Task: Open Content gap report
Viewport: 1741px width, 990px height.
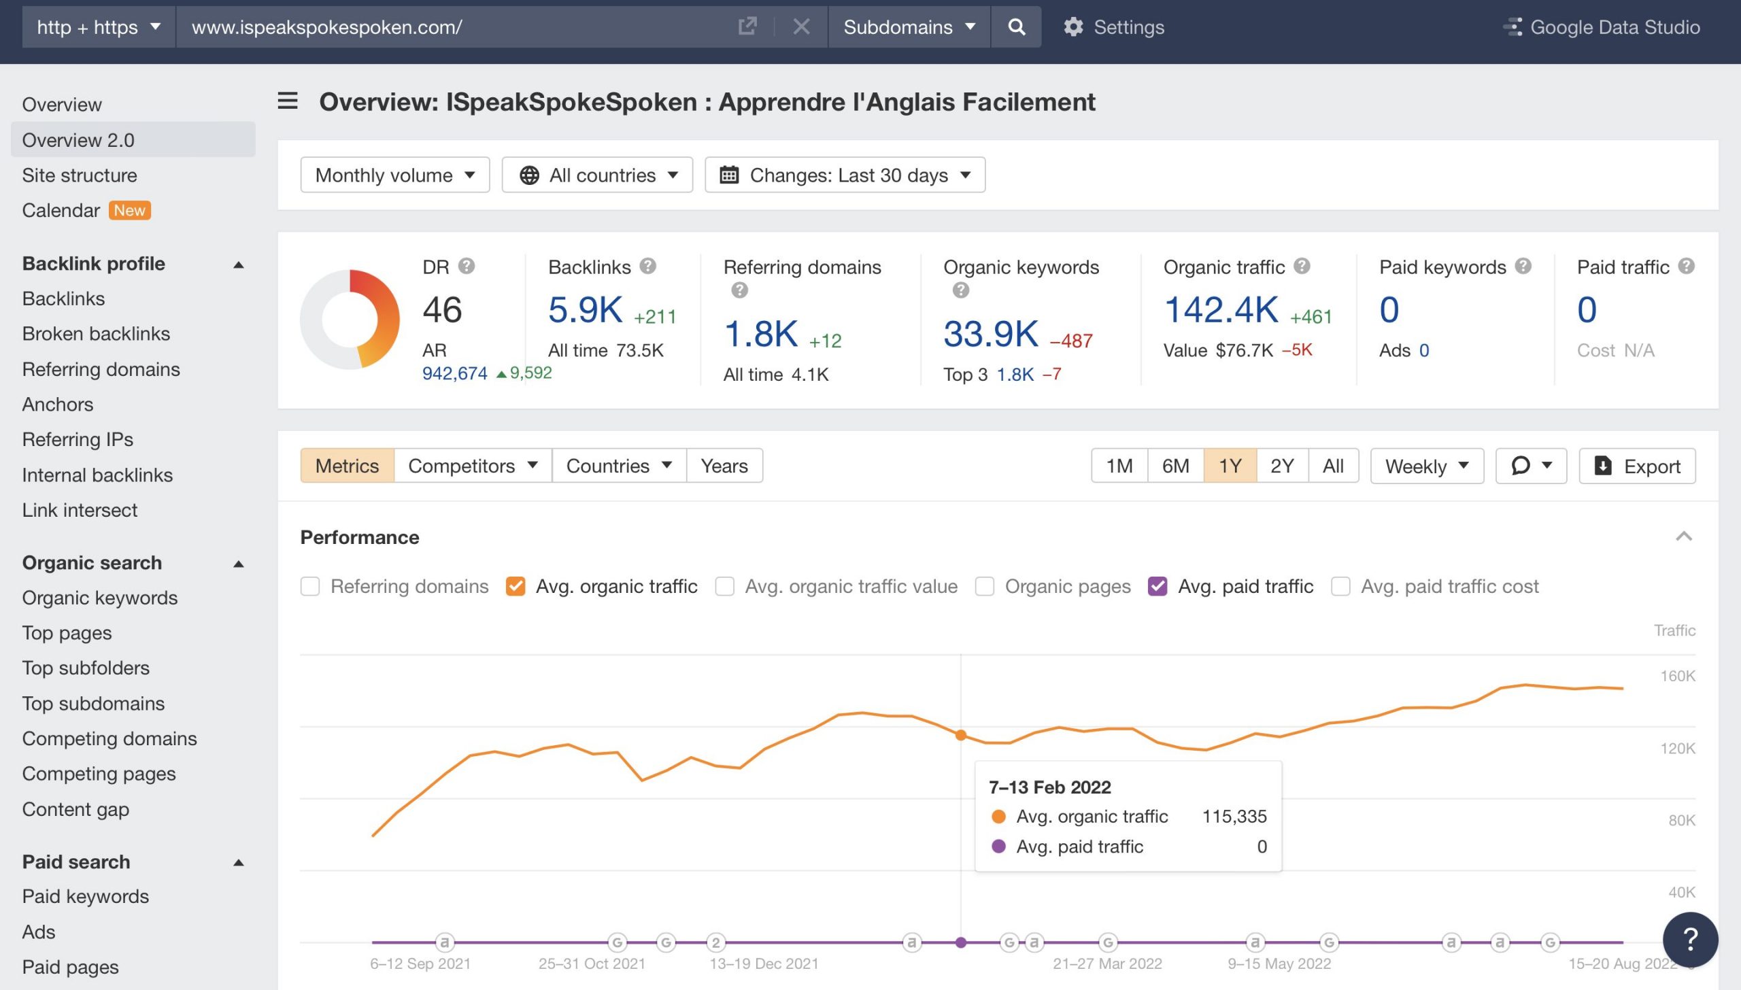Action: 75,809
